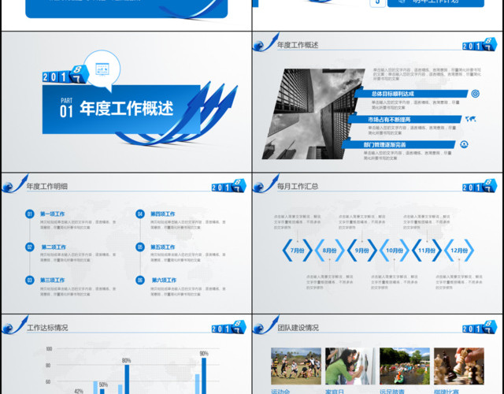This screenshot has height=394, width=504.
Task: Click the 50% bar label in chart
Action: point(103,385)
